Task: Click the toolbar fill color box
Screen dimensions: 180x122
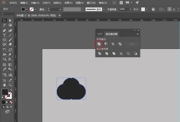Action: [5, 92]
